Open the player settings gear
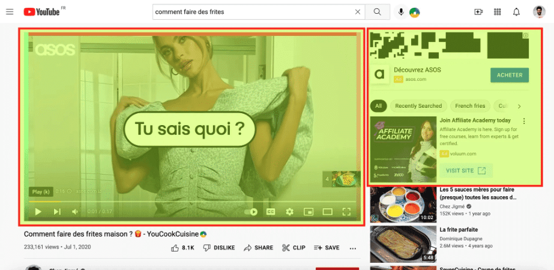554x270 pixels. [x=290, y=211]
